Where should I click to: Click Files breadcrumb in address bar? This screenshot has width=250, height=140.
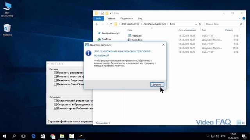(x=172, y=24)
